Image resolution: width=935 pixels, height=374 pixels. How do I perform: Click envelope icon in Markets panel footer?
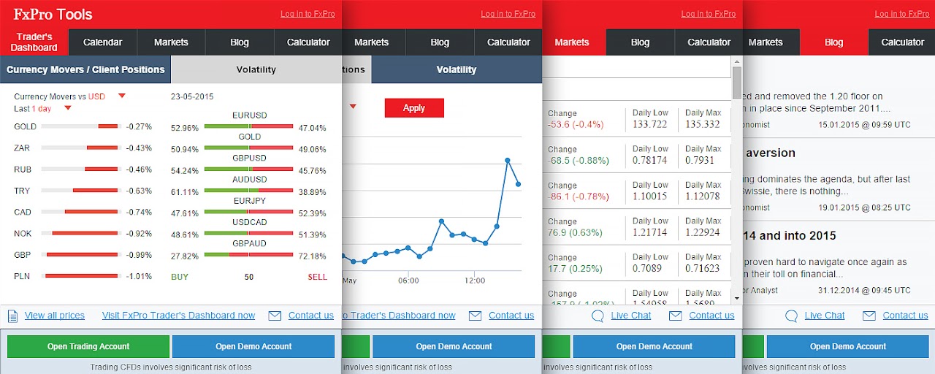[x=676, y=316]
